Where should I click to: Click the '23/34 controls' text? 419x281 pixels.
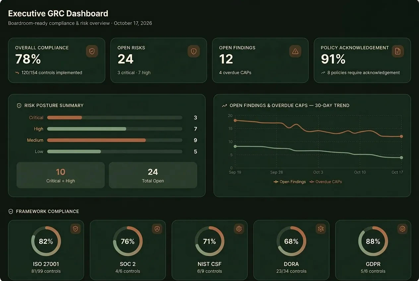point(291,271)
